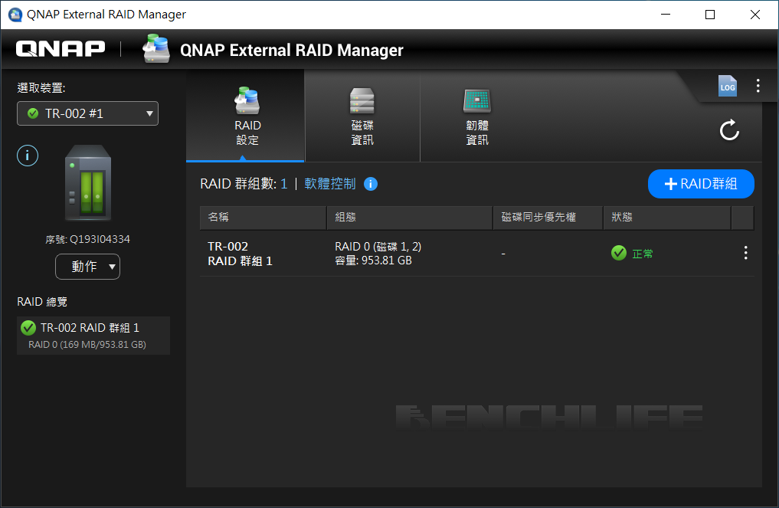
Task: Click the 正常 status text
Action: [643, 254]
